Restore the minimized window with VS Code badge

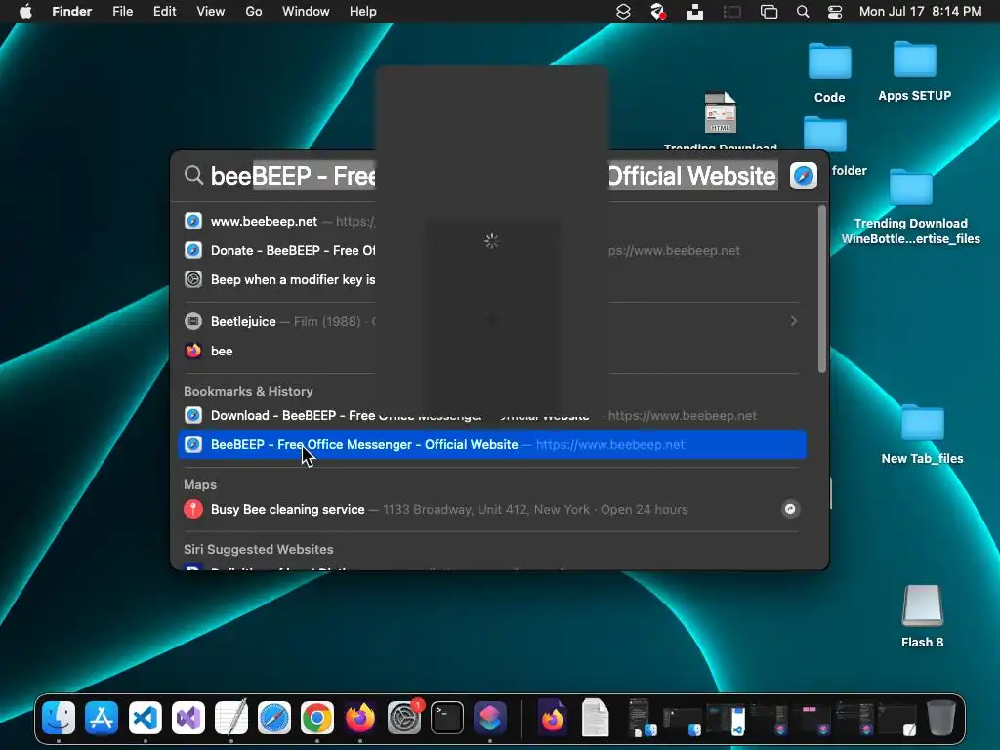coord(728,718)
